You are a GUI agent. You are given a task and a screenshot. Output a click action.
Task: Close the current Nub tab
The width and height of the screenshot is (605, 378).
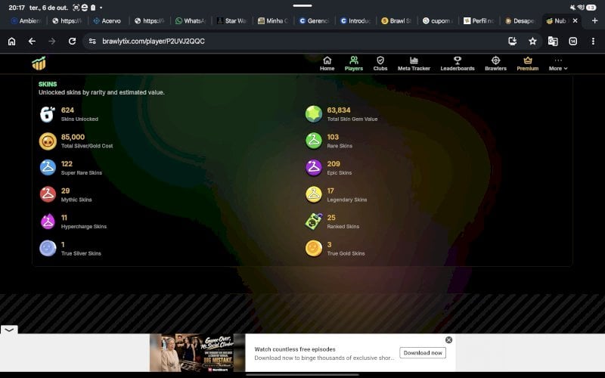pos(575,21)
